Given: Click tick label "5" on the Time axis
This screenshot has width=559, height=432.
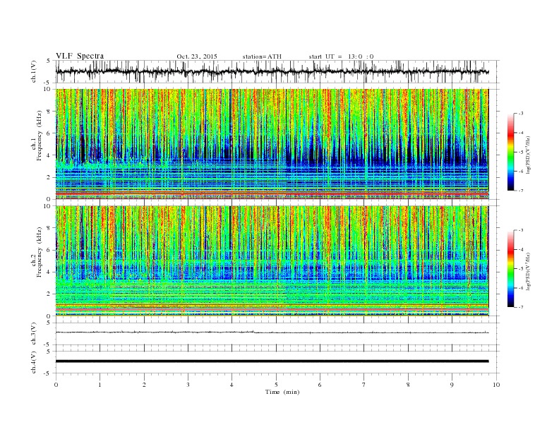Looking at the screenshot, I should pyautogui.click(x=276, y=385).
